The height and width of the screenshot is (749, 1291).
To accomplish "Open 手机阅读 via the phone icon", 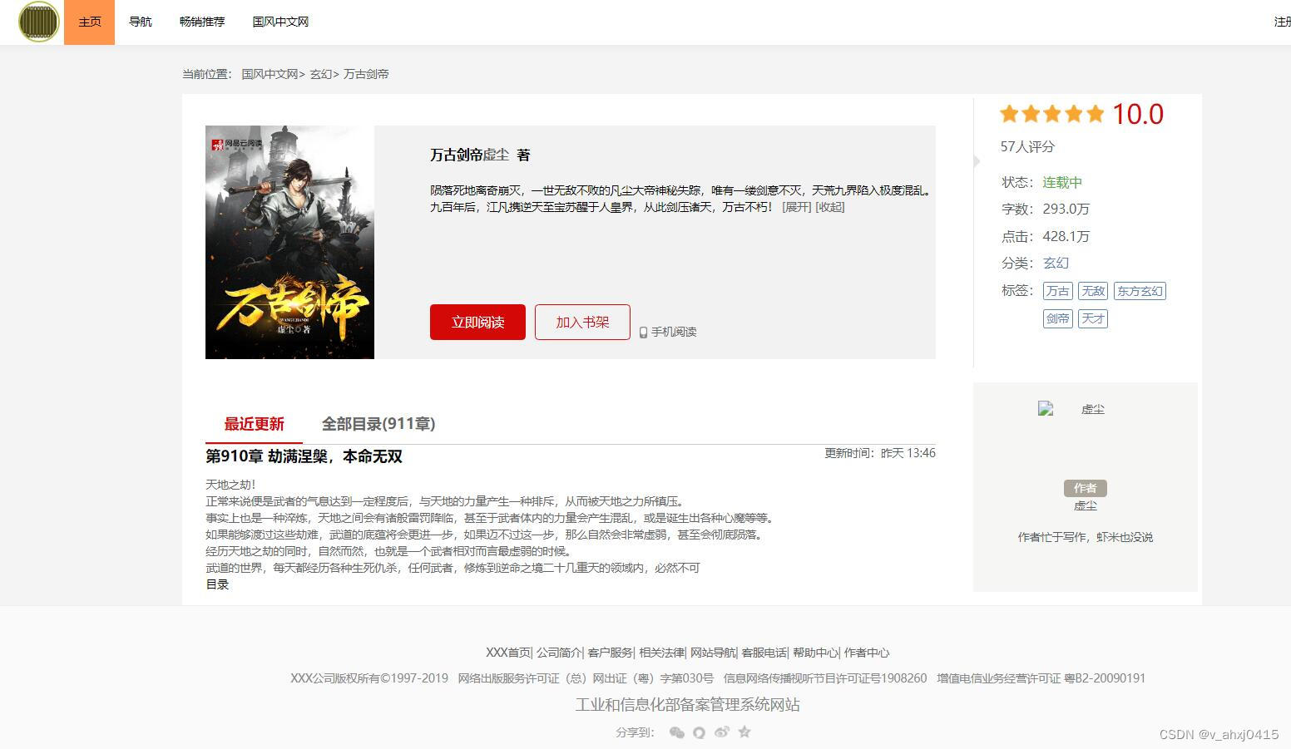I will (643, 331).
